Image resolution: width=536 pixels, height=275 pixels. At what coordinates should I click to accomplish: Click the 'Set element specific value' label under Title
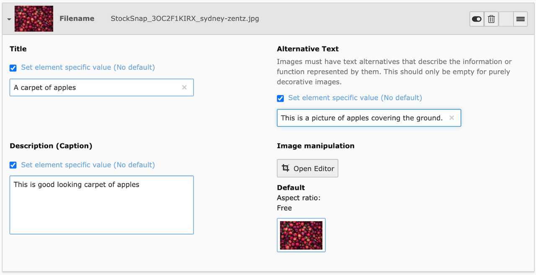88,67
